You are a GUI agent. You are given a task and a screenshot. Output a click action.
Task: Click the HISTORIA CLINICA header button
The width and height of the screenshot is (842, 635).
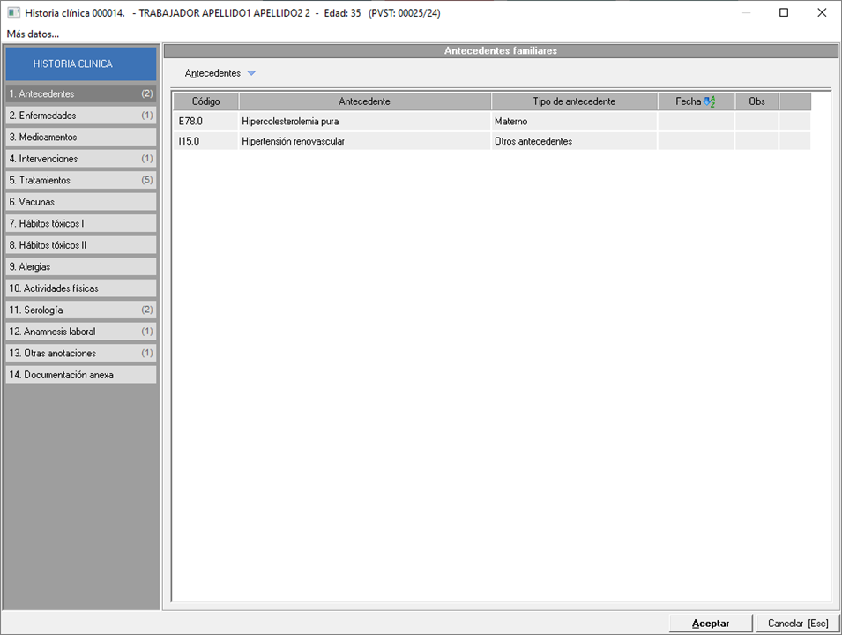(x=80, y=64)
